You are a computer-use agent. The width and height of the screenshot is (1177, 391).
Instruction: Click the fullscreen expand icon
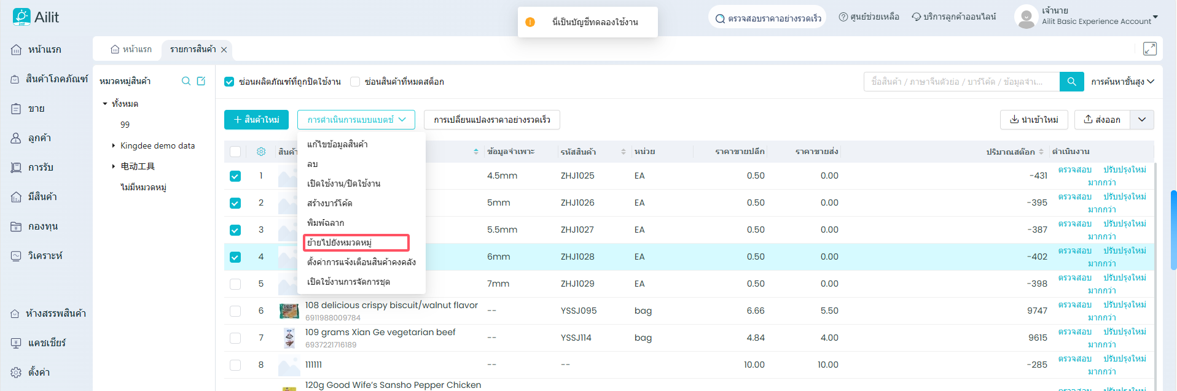click(x=1149, y=49)
